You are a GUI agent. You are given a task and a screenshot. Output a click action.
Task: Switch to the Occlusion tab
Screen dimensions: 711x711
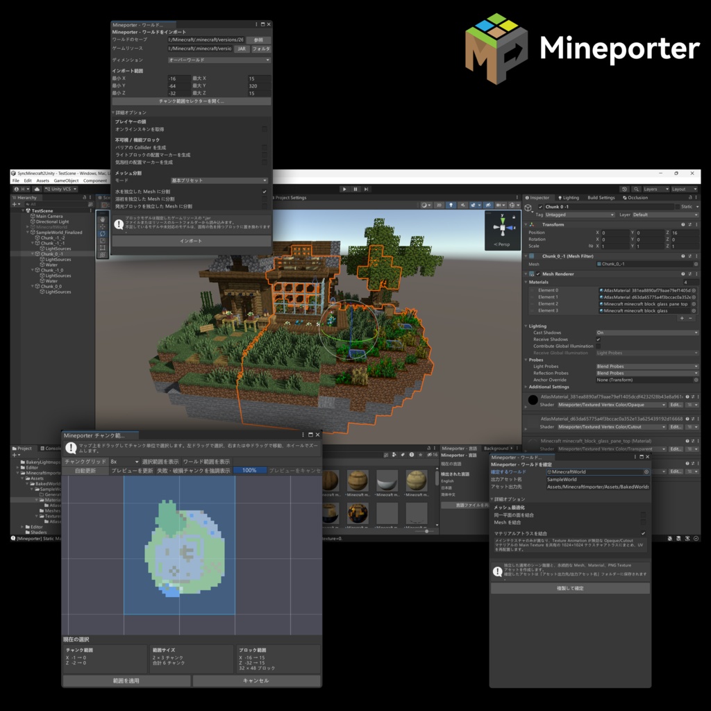635,198
